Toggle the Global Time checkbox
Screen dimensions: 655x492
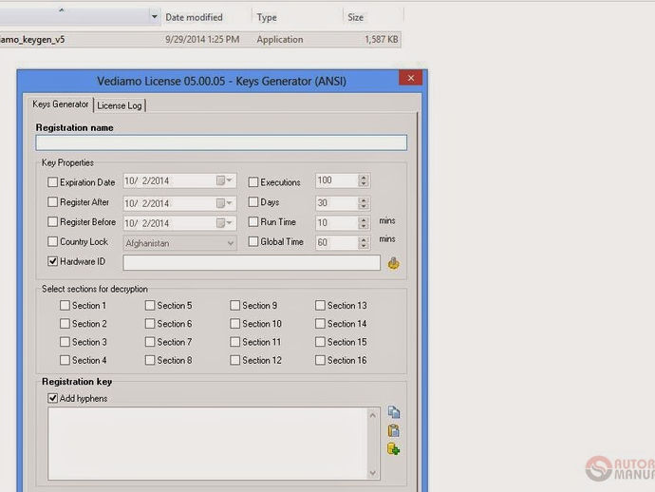(x=253, y=241)
